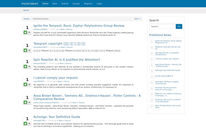The width and height of the screenshot is (206, 128).
Task: Downvote the Telegram copyright post
Action: point(29,50)
